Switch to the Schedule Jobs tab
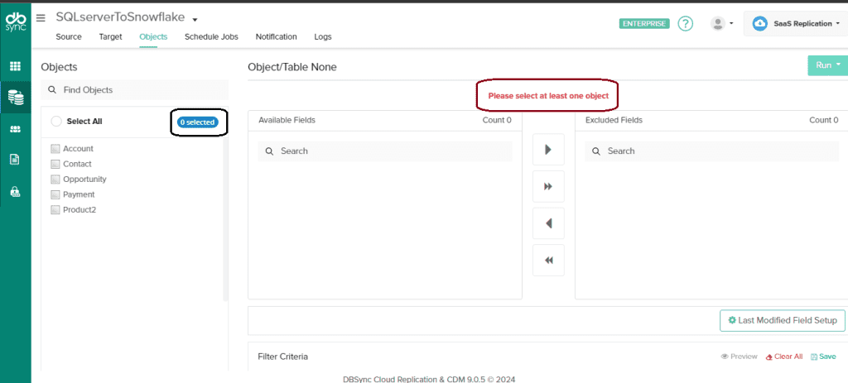The height and width of the screenshot is (383, 848). (211, 37)
